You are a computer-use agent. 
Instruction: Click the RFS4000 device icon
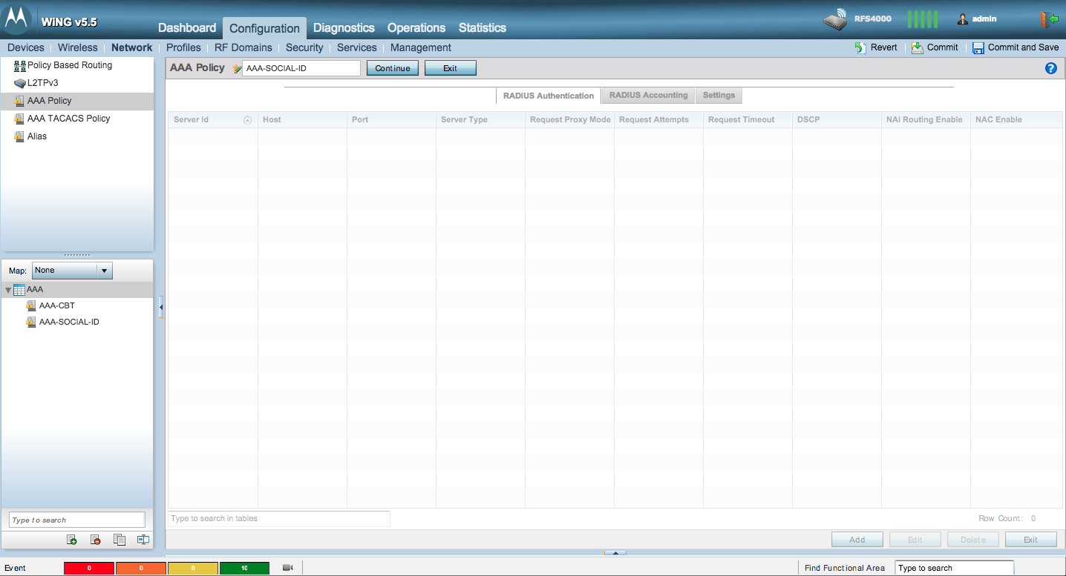pyautogui.click(x=836, y=20)
